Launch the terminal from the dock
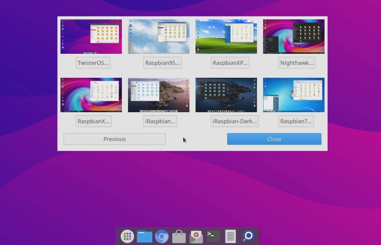The height and width of the screenshot is (245, 381). click(213, 236)
